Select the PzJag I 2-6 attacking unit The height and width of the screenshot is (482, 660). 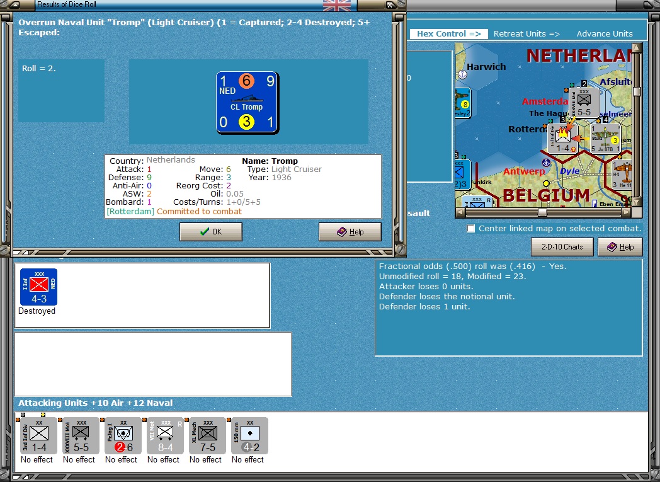coord(123,436)
